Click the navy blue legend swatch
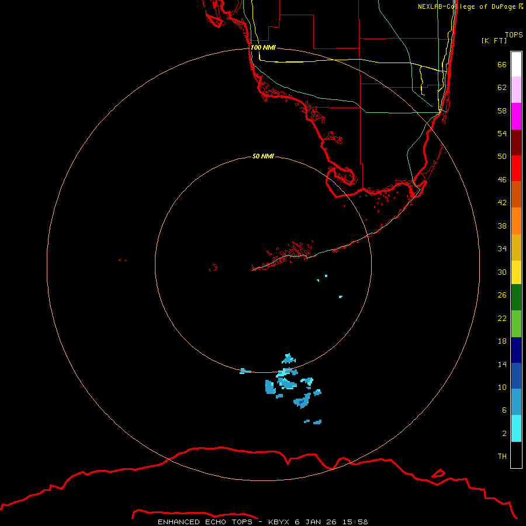The height and width of the screenshot is (526, 526). tap(516, 350)
